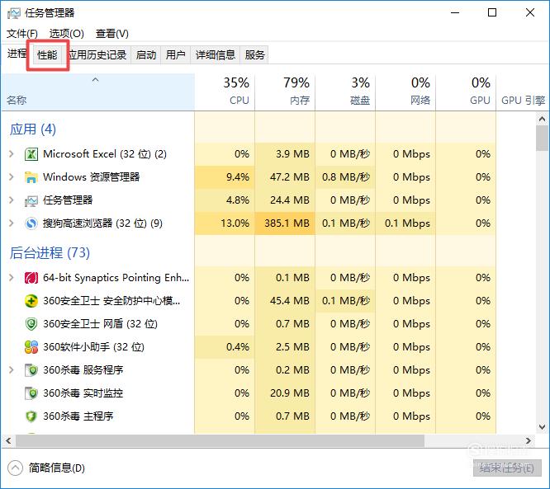Screen dimensions: 550x489
Task: Sort by the GPU column header
Action: 466,92
